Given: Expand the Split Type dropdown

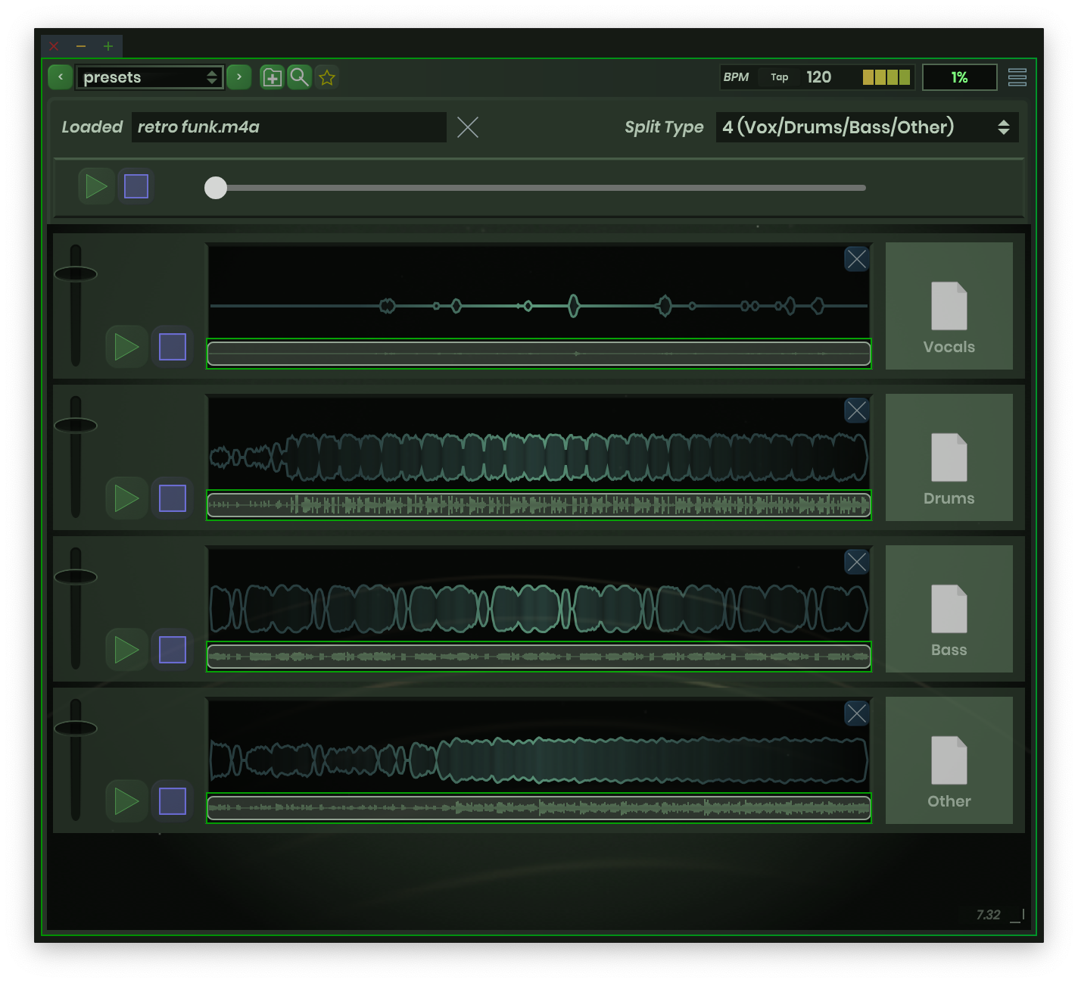Looking at the screenshot, I should (x=866, y=127).
